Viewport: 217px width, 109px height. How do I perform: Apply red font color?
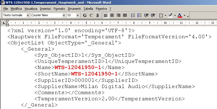[x=180, y=15]
